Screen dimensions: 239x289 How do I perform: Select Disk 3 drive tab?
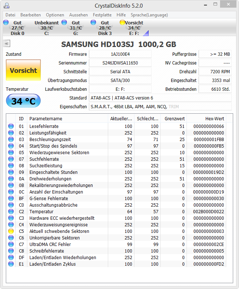point(105,28)
